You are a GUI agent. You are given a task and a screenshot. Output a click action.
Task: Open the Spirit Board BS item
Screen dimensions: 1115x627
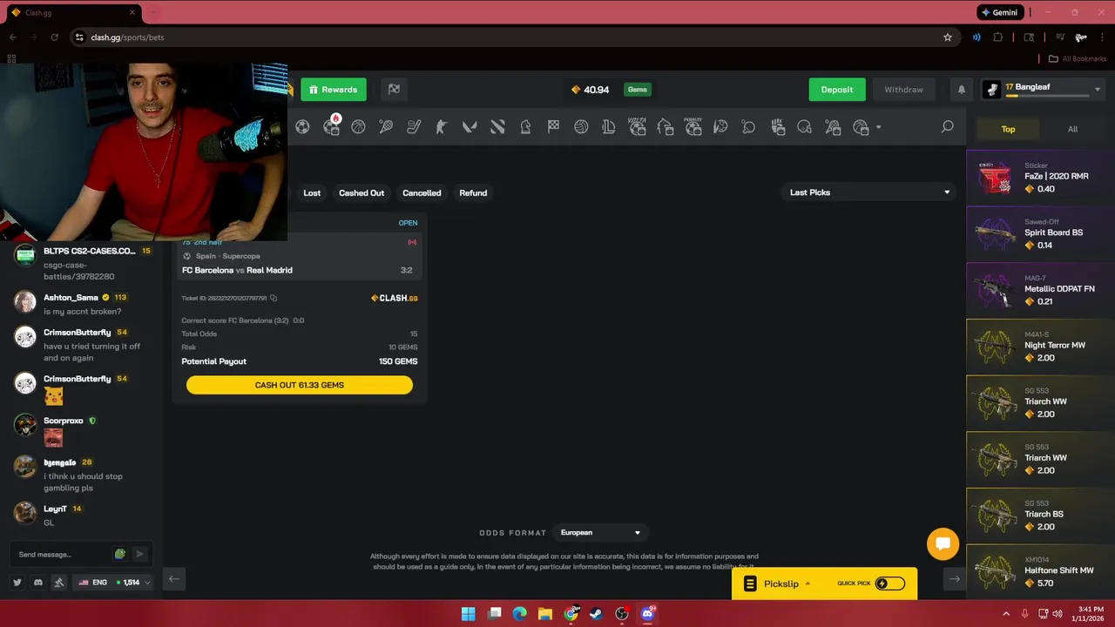click(x=1040, y=234)
